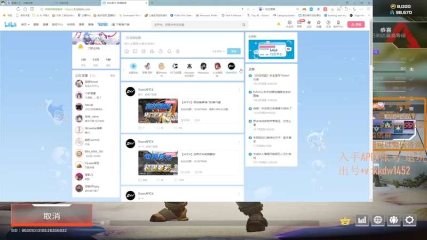Open the 历史 history clock icon in header

(328, 24)
